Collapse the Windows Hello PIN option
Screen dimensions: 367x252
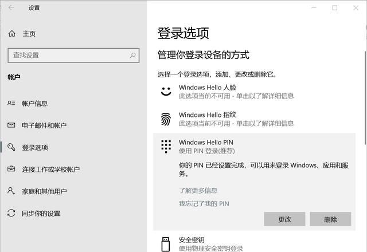[255, 147]
